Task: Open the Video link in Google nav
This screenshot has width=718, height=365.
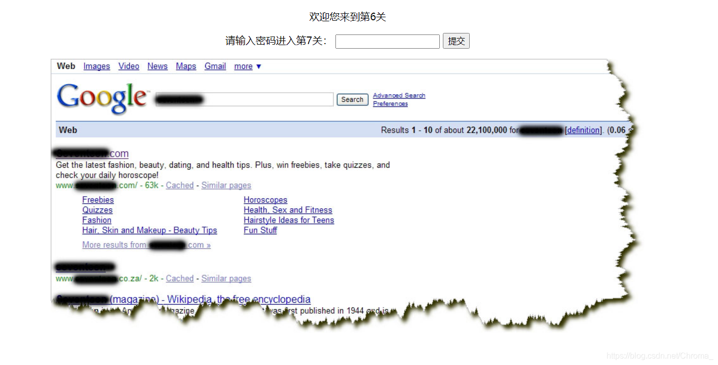Action: point(129,66)
